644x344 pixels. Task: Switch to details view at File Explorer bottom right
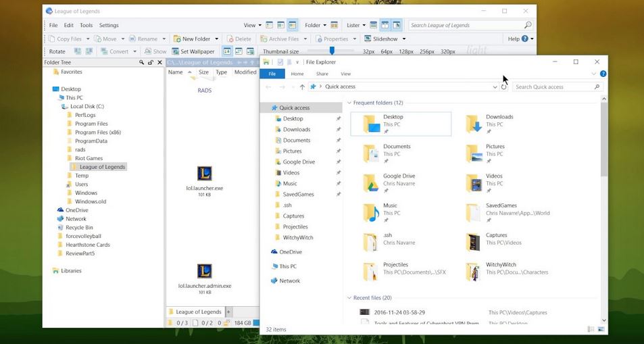coord(591,329)
